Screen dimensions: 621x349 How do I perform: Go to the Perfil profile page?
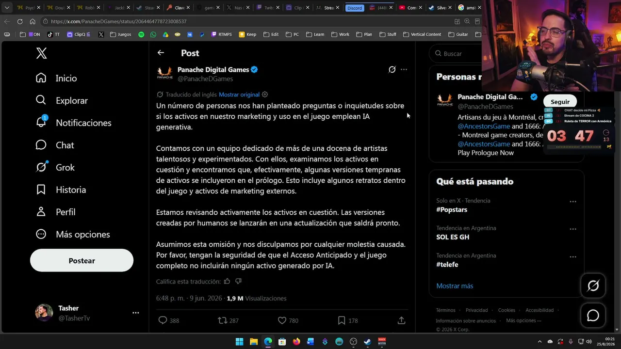click(55, 212)
